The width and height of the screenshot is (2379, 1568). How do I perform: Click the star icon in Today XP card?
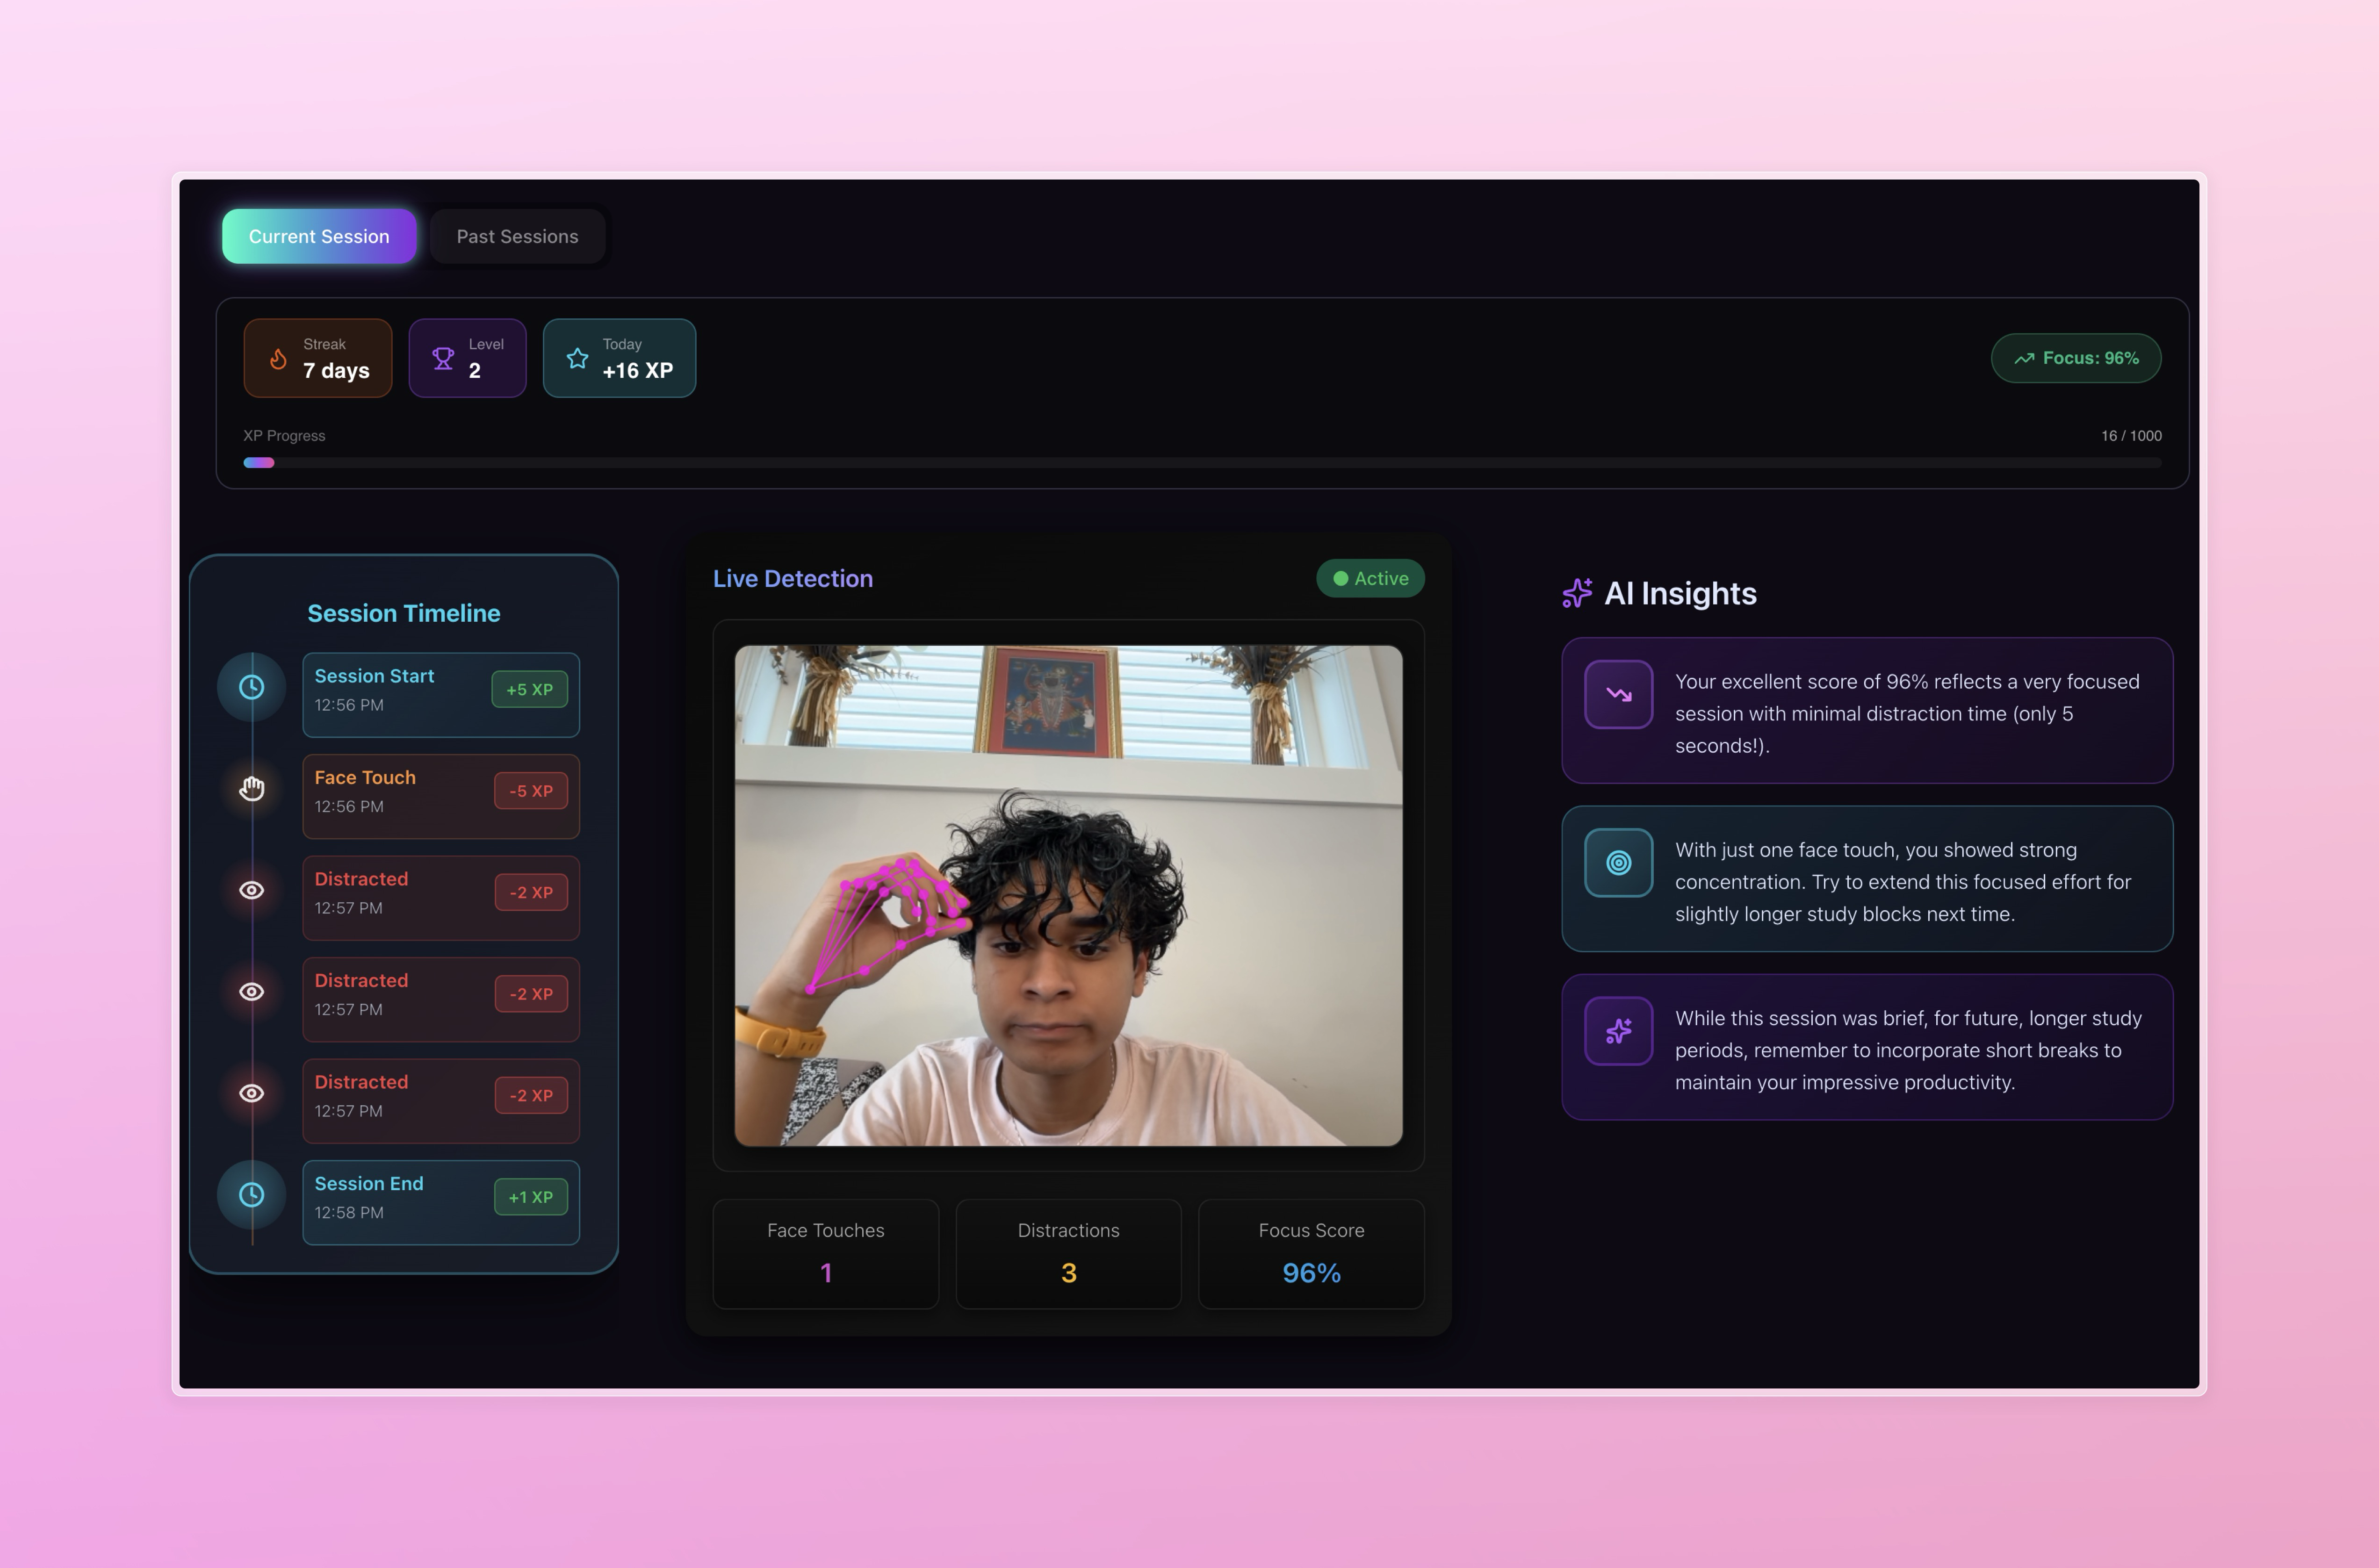click(x=577, y=358)
